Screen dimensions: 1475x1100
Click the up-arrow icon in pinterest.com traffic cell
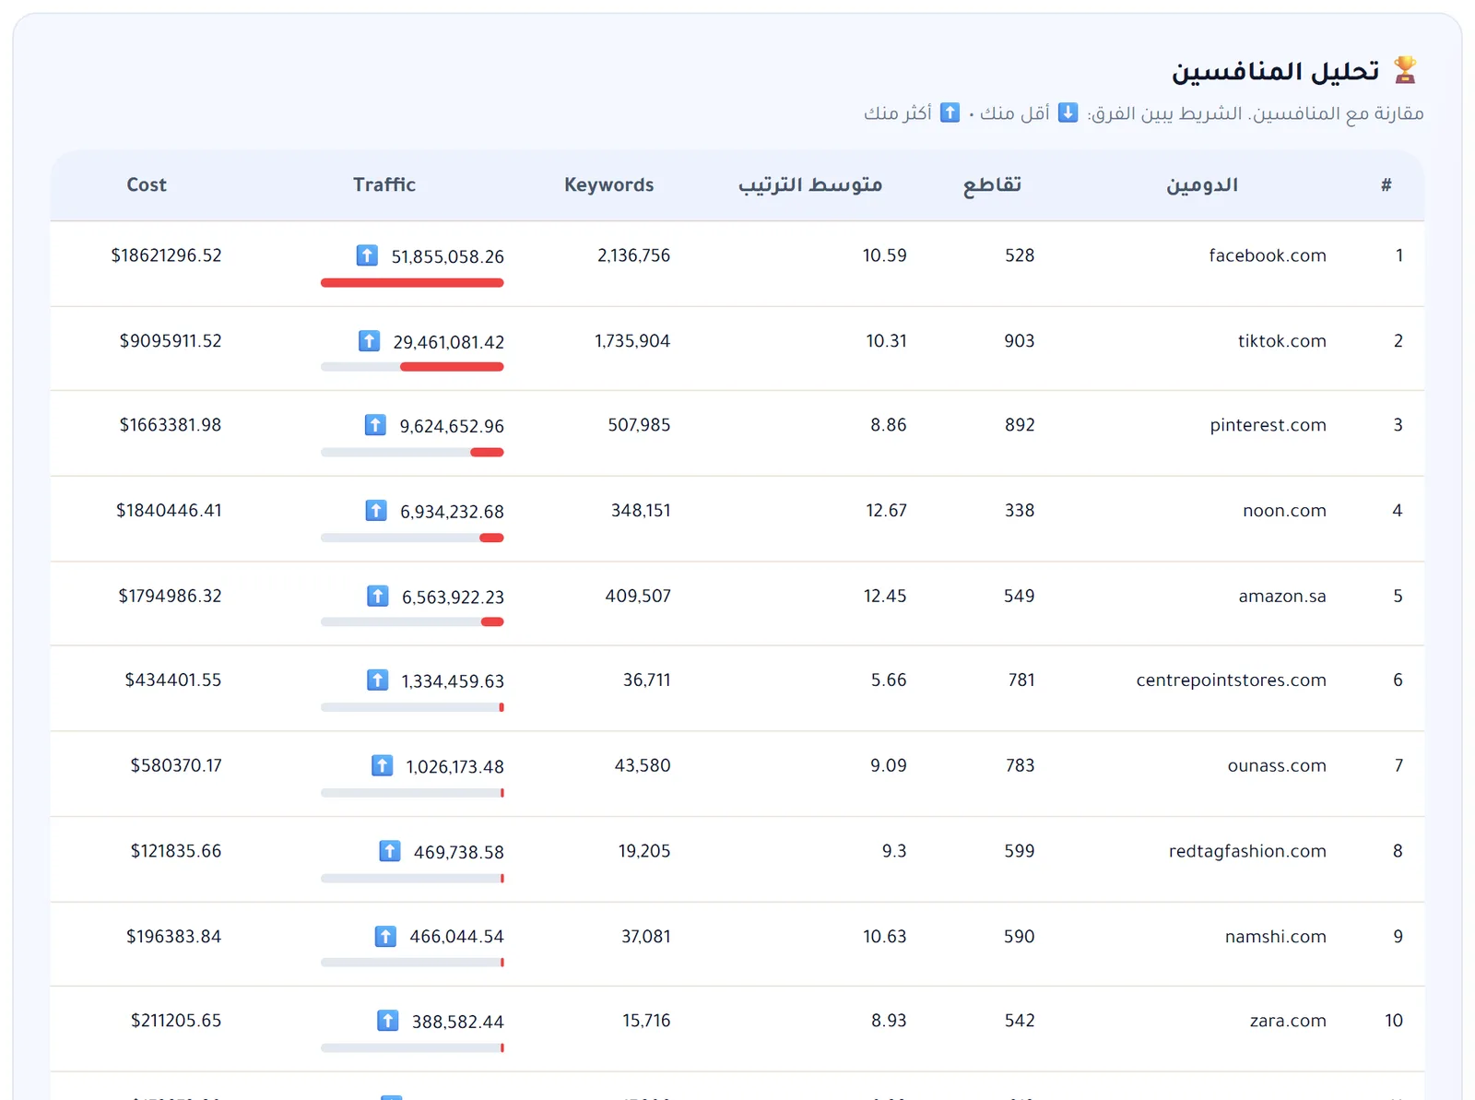point(375,425)
